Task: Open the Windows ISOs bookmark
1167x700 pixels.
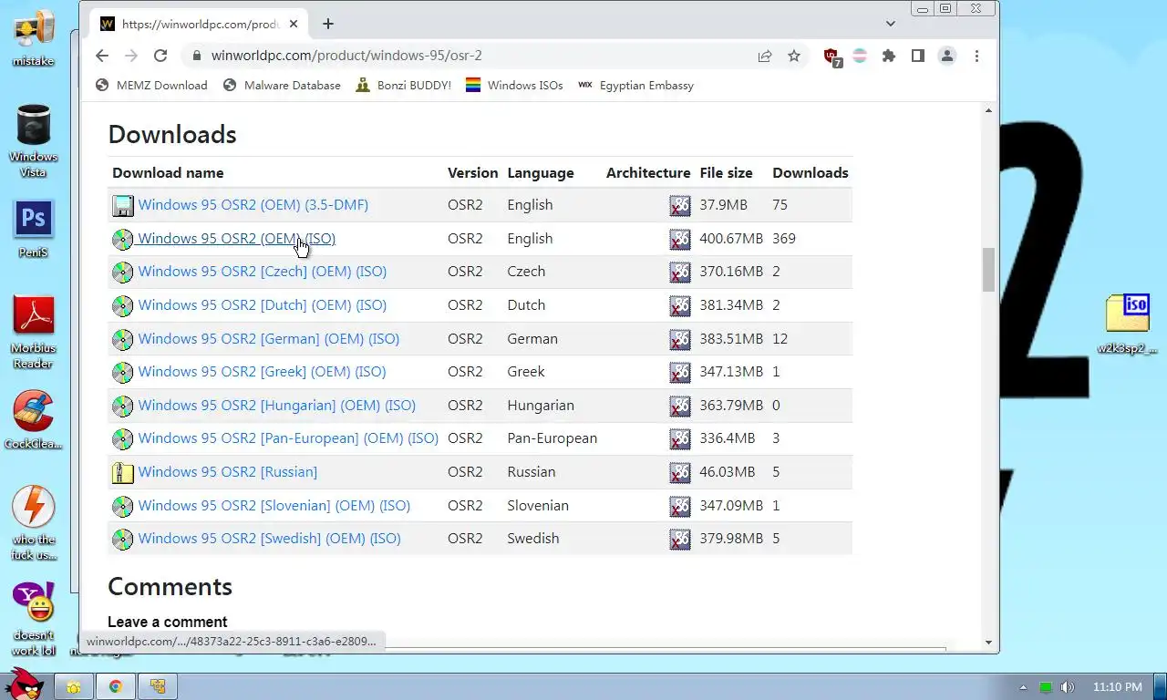Action: (514, 85)
